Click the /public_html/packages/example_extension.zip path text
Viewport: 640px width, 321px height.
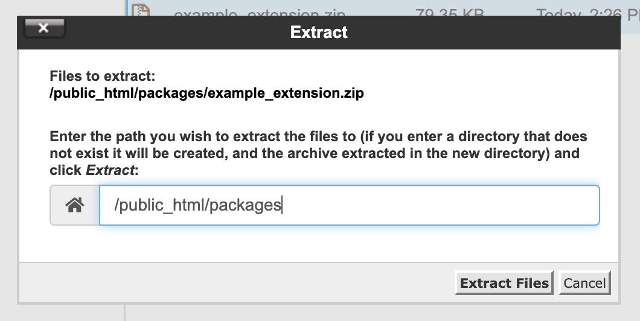[206, 93]
